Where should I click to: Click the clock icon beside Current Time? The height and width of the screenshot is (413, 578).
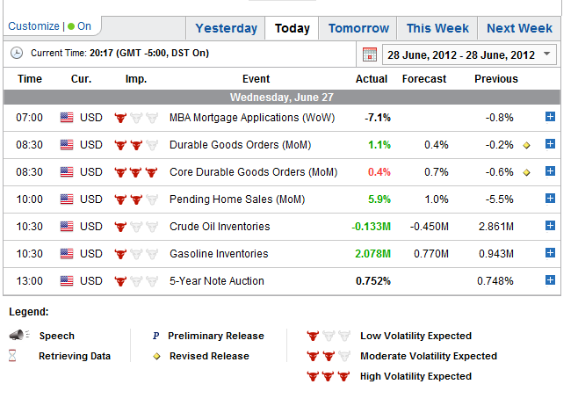click(x=17, y=53)
